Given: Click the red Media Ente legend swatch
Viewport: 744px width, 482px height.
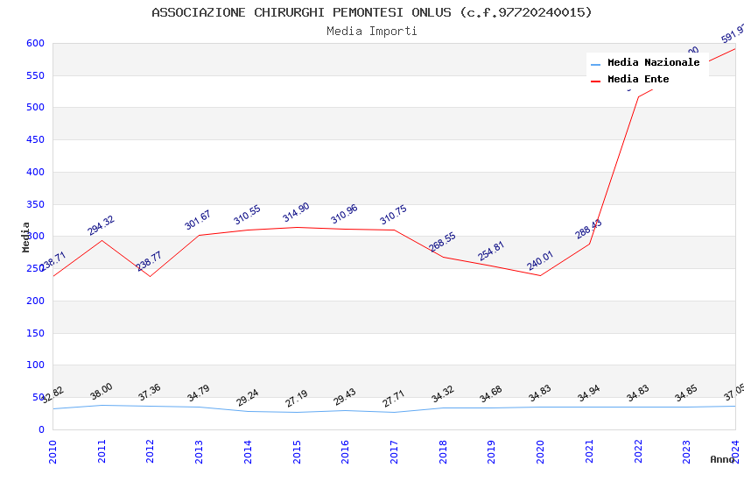Looking at the screenshot, I should (595, 82).
